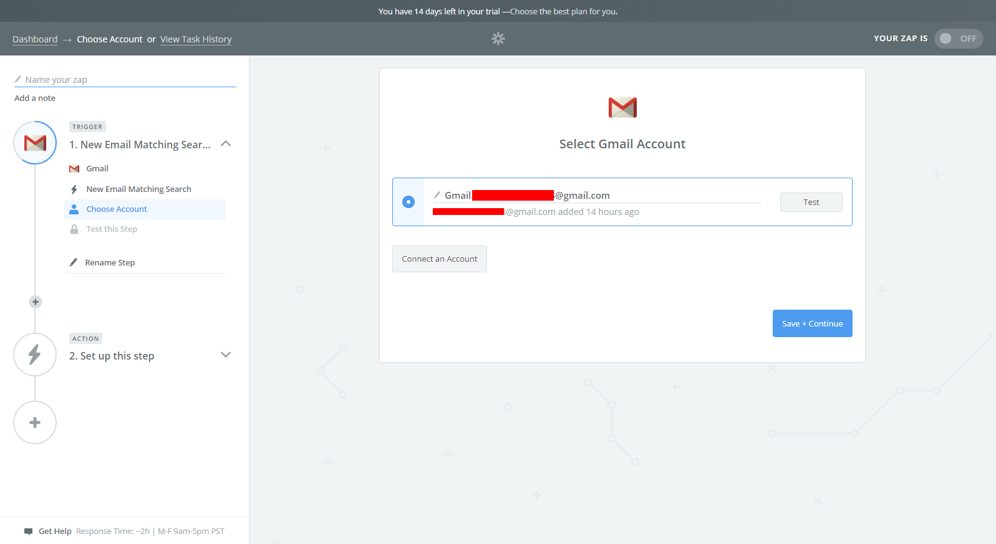Add a new step with large plus circle
996x544 pixels.
tap(35, 422)
